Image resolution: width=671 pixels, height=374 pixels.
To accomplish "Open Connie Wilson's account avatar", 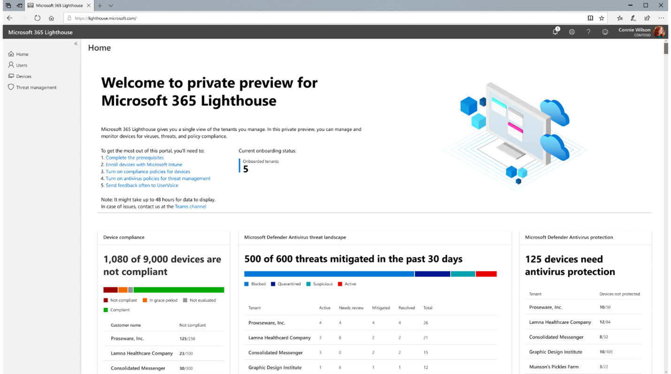I will click(659, 32).
